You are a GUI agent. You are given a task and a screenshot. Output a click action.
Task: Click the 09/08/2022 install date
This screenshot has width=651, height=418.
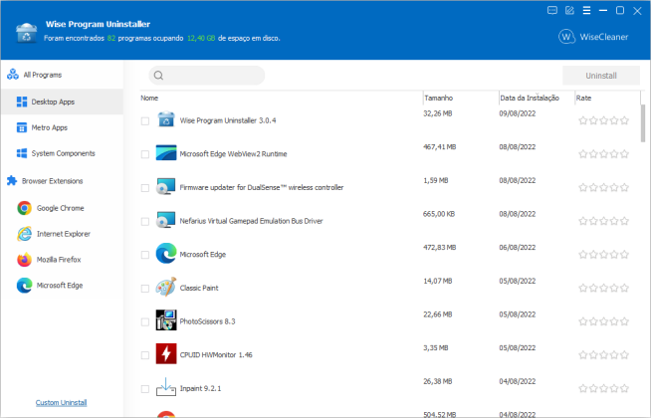518,113
